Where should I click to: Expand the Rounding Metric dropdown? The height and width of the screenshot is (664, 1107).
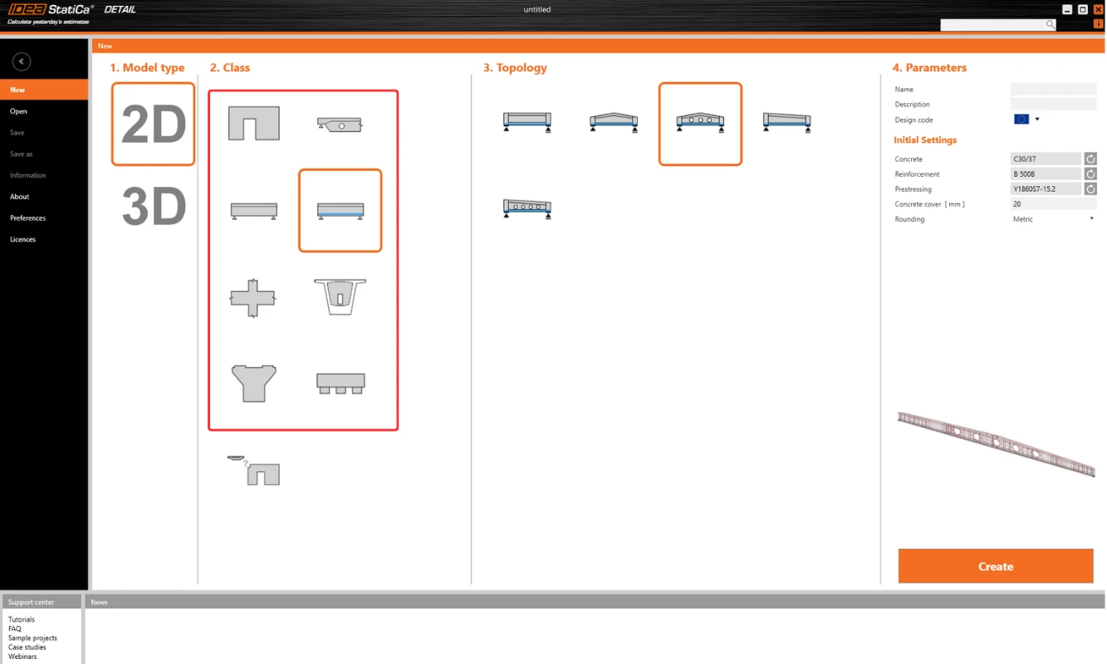click(1053, 219)
